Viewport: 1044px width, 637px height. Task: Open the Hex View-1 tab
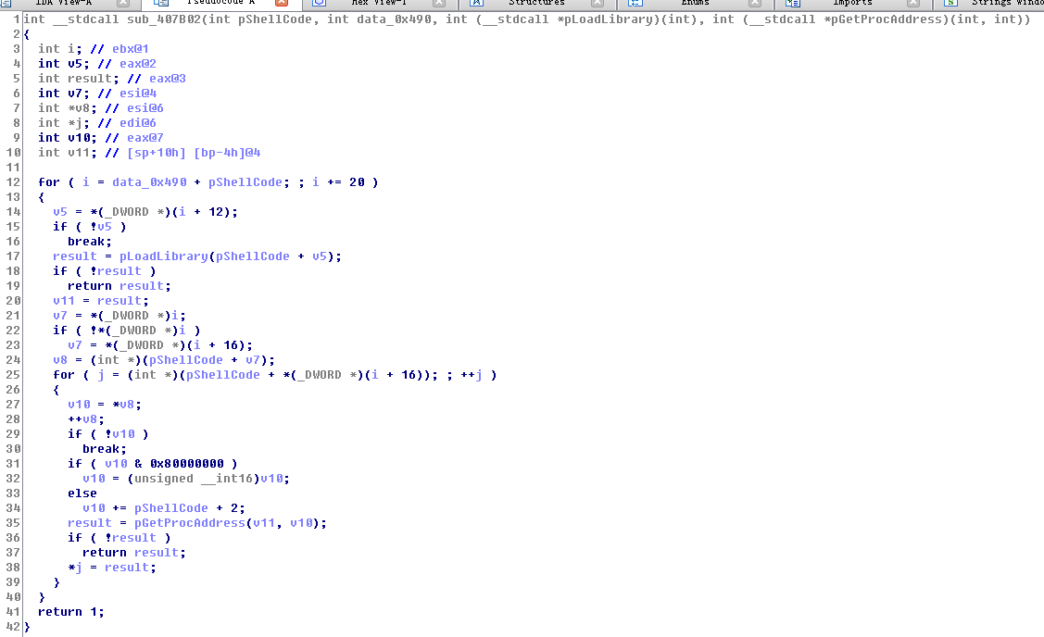coord(378,3)
